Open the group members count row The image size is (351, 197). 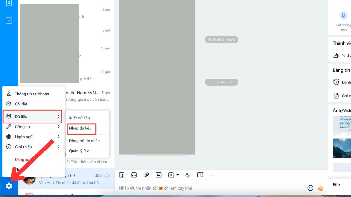coord(342,55)
